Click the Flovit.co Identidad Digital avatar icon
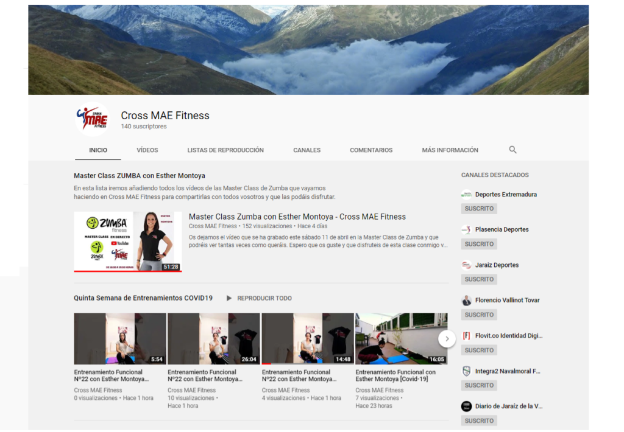Image resolution: width=624 pixels, height=432 pixels. (466, 336)
